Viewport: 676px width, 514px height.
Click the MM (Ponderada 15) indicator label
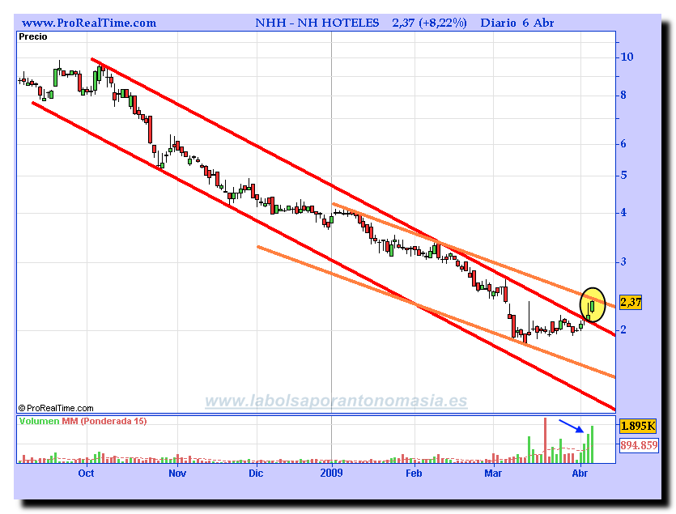(104, 421)
